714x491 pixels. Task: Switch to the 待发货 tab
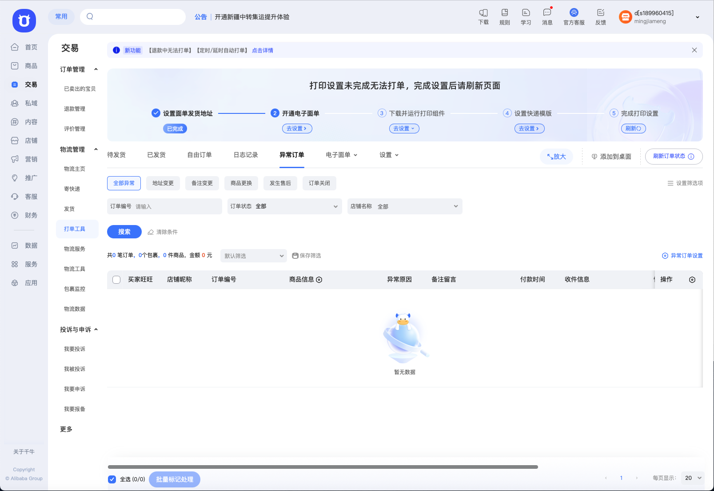(x=116, y=155)
